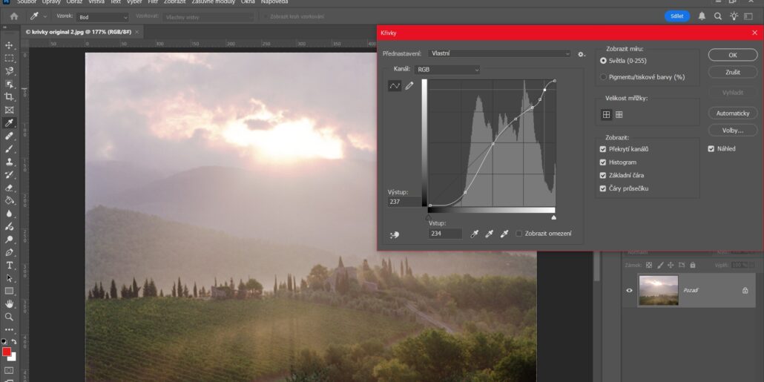Select the simple grid size icon
The image size is (764, 382).
(x=606, y=114)
